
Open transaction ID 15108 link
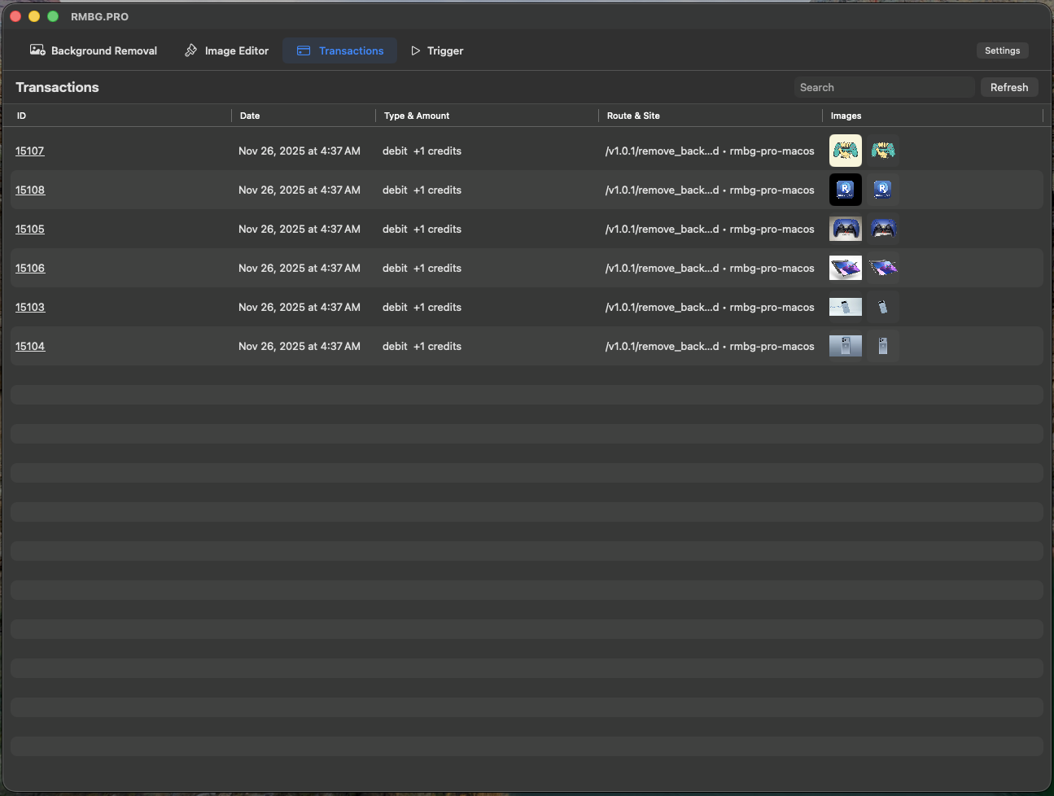point(30,190)
